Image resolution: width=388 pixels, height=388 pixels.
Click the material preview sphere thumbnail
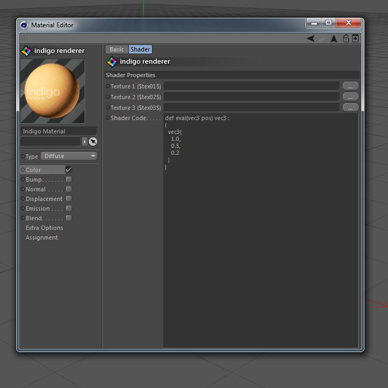point(52,91)
